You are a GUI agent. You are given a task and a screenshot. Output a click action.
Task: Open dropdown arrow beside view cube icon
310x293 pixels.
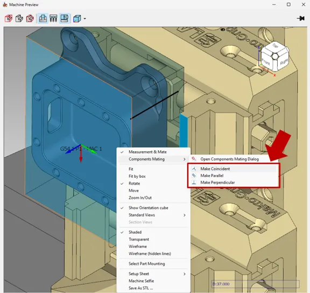pos(85,19)
